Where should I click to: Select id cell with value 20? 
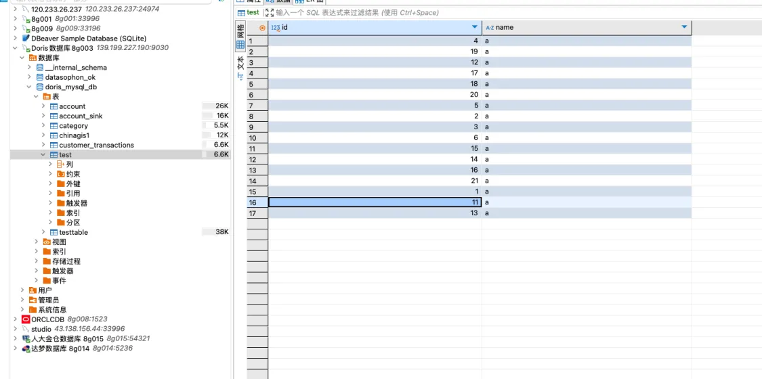[375, 95]
